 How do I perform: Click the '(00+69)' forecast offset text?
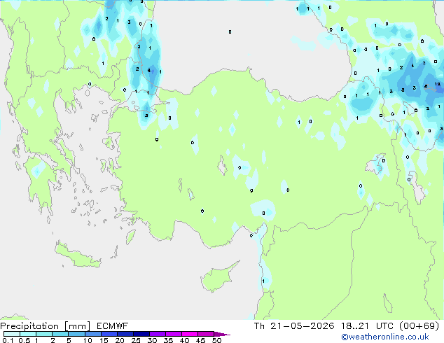(x=419, y=326)
